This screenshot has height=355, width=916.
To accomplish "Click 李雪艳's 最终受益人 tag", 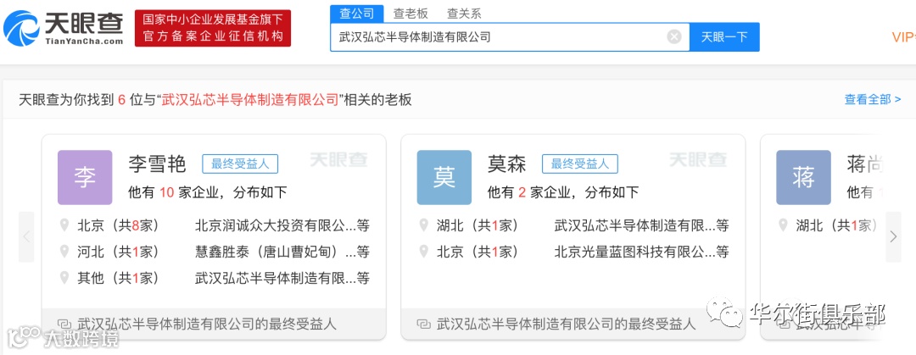I will 240,164.
